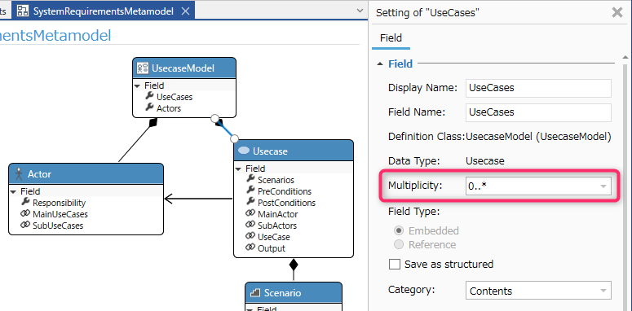Viewport: 632px width, 311px height.
Task: Click link icon beside MainUseCases field
Action: coord(26,213)
